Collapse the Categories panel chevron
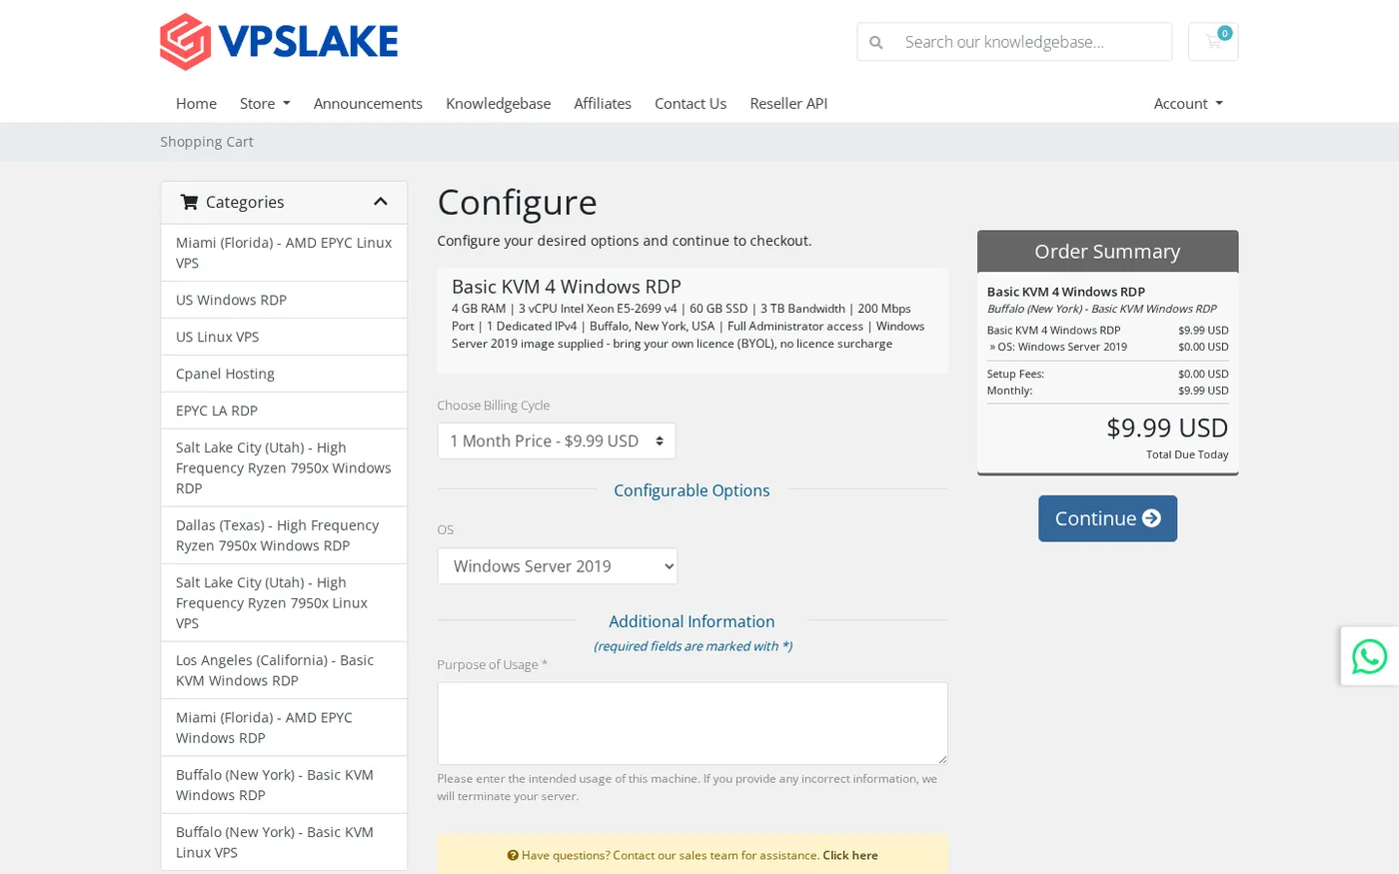 380,202
